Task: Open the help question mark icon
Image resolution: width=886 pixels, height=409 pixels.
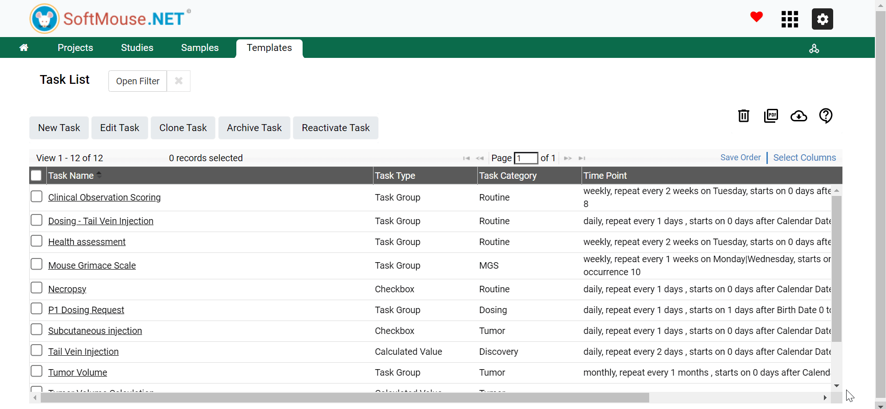Action: (x=826, y=115)
